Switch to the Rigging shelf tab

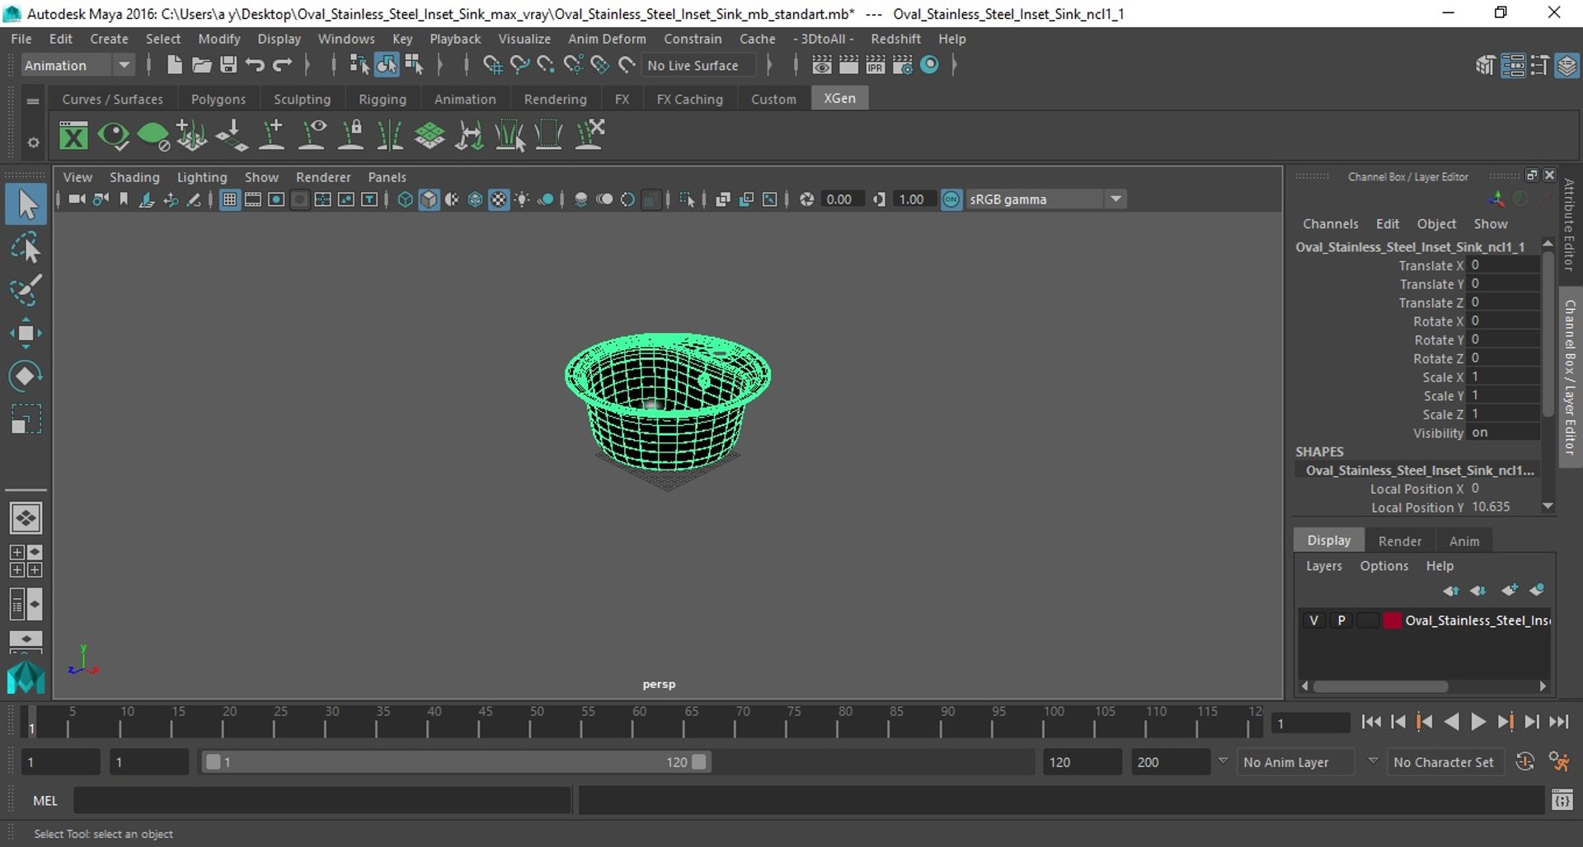pyautogui.click(x=383, y=99)
